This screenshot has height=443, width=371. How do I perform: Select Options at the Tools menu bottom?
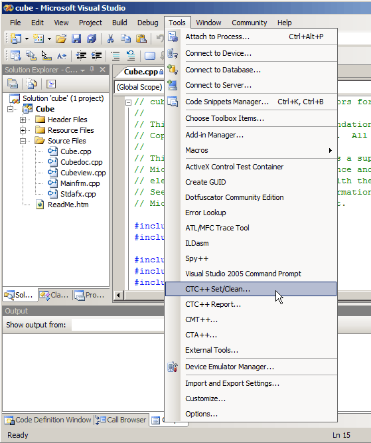pyautogui.click(x=202, y=414)
